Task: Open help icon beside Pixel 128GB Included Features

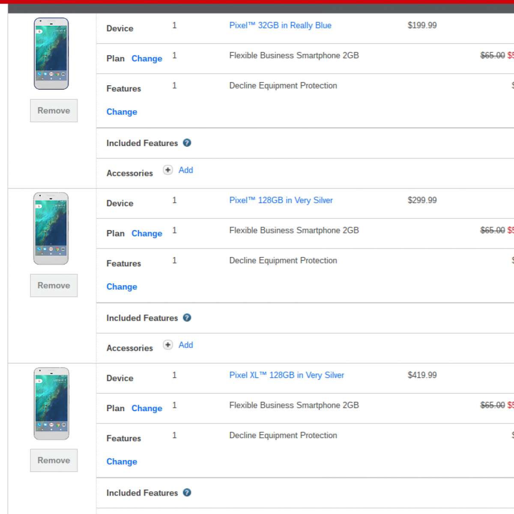Action: coord(187,317)
